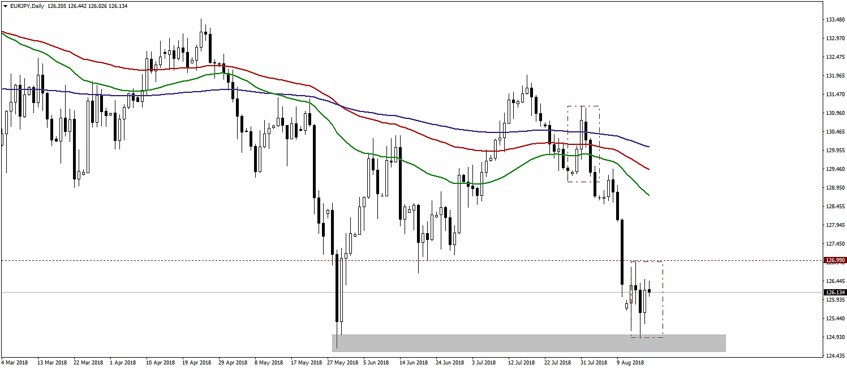Click the 131.965 price axis label
Screen dimensions: 847x369
pos(835,76)
